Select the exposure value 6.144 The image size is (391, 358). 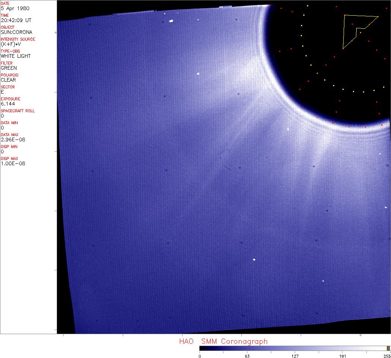8,104
